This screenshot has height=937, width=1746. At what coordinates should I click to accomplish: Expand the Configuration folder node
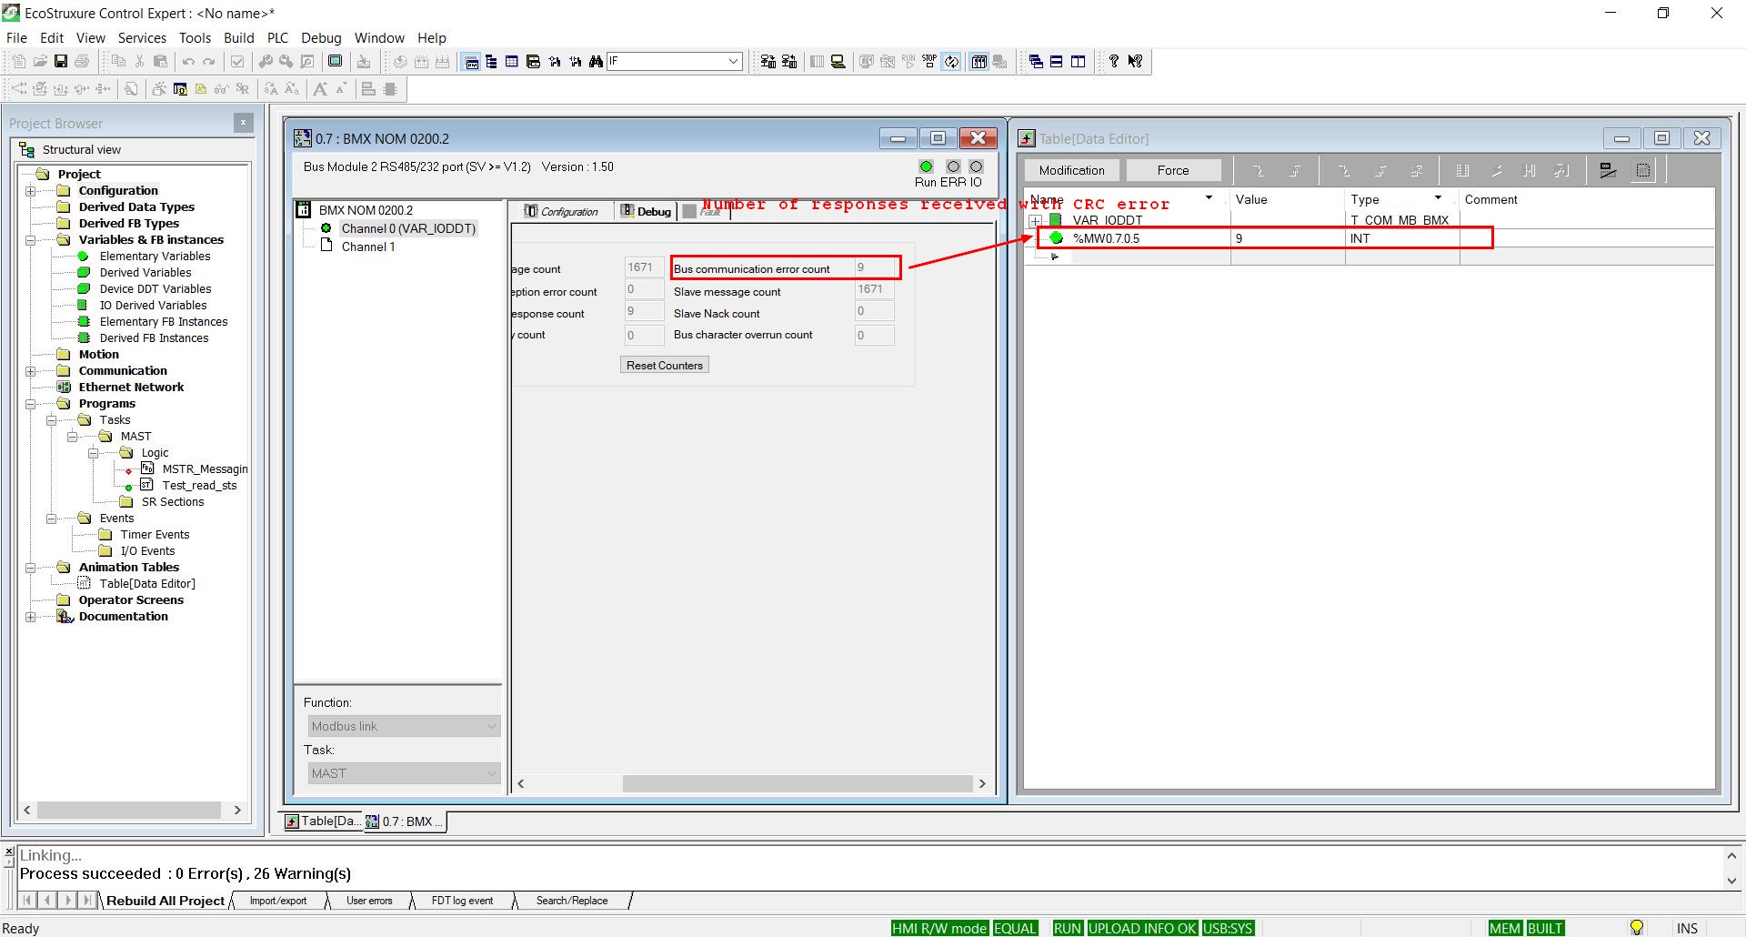point(31,191)
